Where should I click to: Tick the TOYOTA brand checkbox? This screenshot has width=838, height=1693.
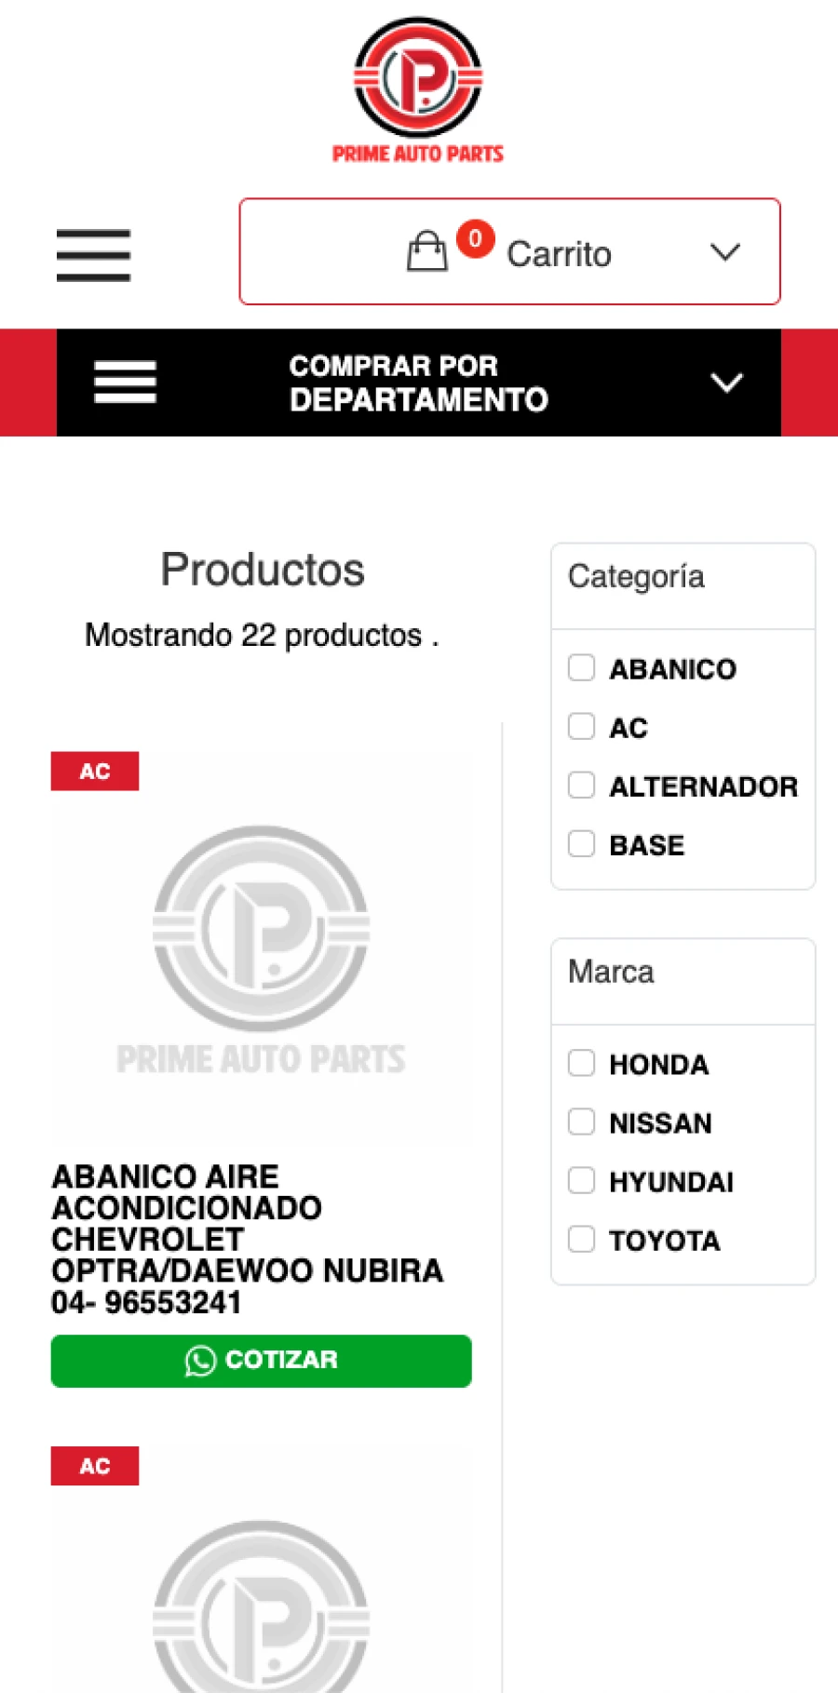tap(582, 1239)
